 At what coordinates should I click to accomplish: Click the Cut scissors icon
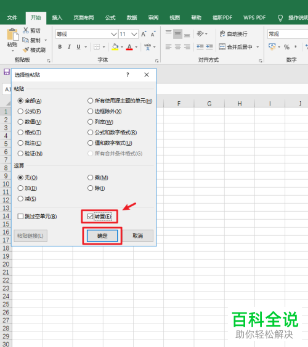coord(26,30)
